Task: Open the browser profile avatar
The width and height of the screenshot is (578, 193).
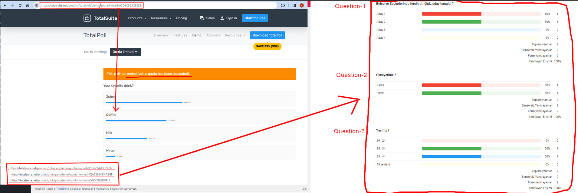Action: click(302, 5)
